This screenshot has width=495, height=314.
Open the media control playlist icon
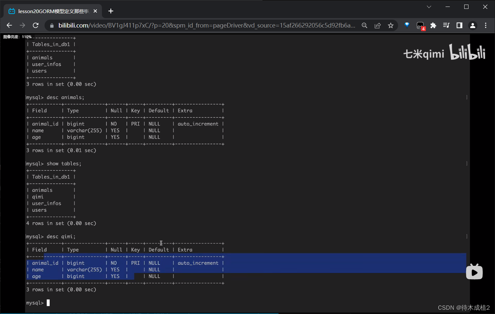point(446,25)
